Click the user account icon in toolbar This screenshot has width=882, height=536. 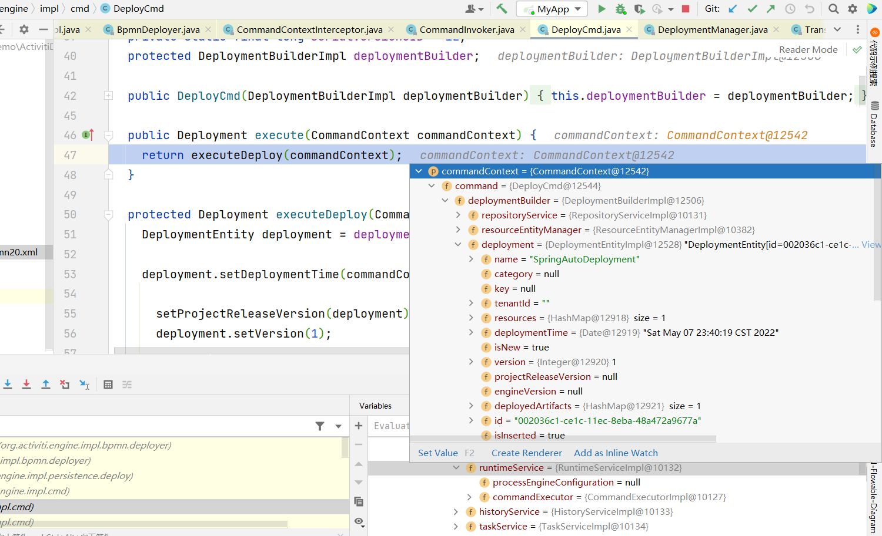coord(472,9)
